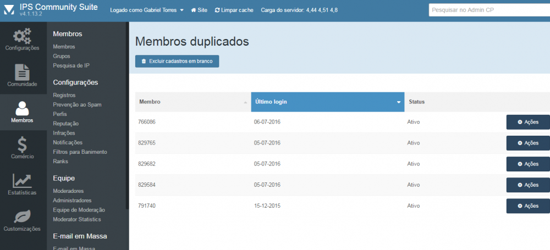The height and width of the screenshot is (250, 550).
Task: Open the Notificações menu link
Action: pos(68,142)
